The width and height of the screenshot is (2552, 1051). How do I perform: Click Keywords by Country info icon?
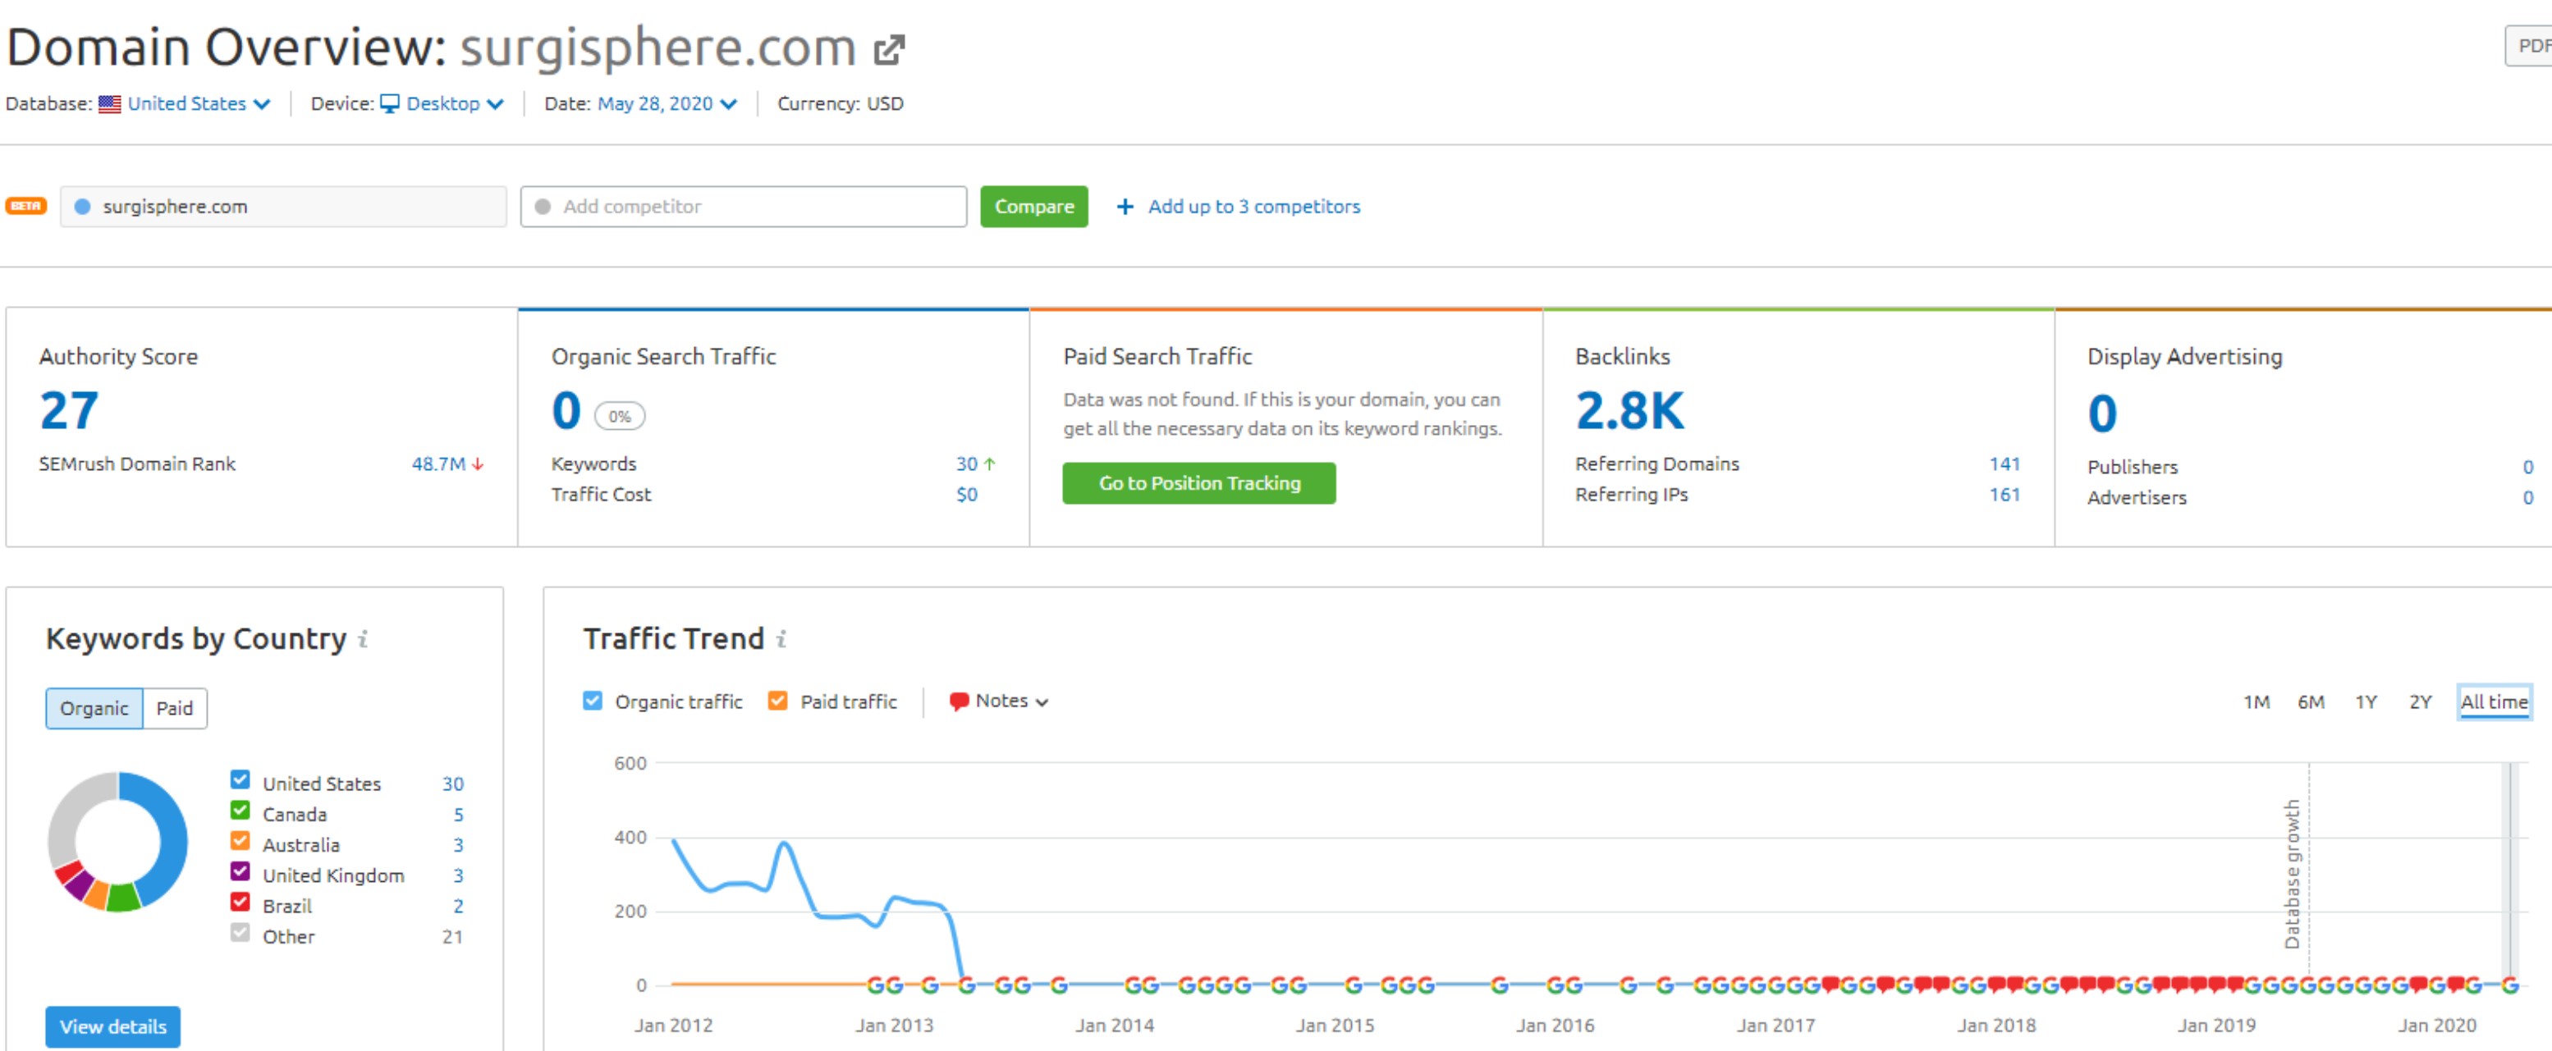364,639
